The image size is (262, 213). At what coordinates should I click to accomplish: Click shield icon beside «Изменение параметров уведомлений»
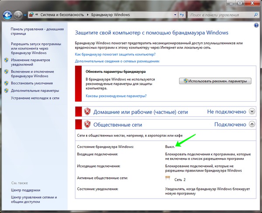pyautogui.click(x=7, y=60)
